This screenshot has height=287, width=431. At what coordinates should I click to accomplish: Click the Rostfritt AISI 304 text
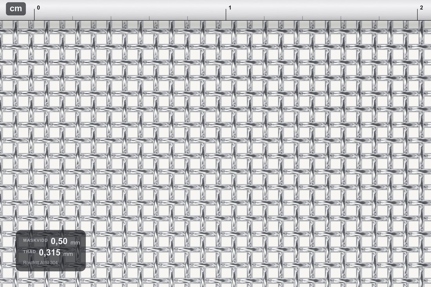(40, 263)
